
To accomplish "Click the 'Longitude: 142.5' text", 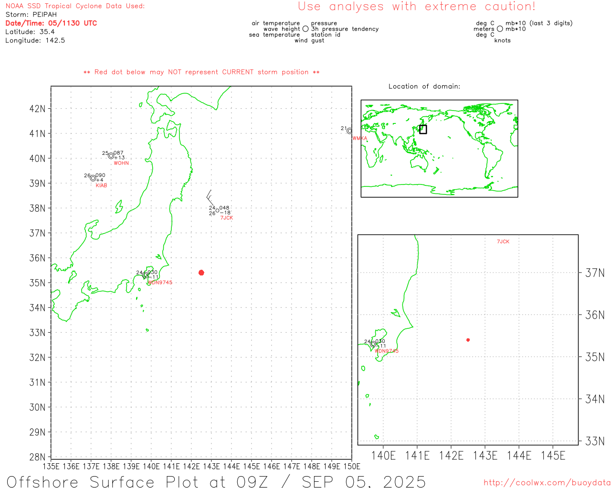I will coord(35,40).
